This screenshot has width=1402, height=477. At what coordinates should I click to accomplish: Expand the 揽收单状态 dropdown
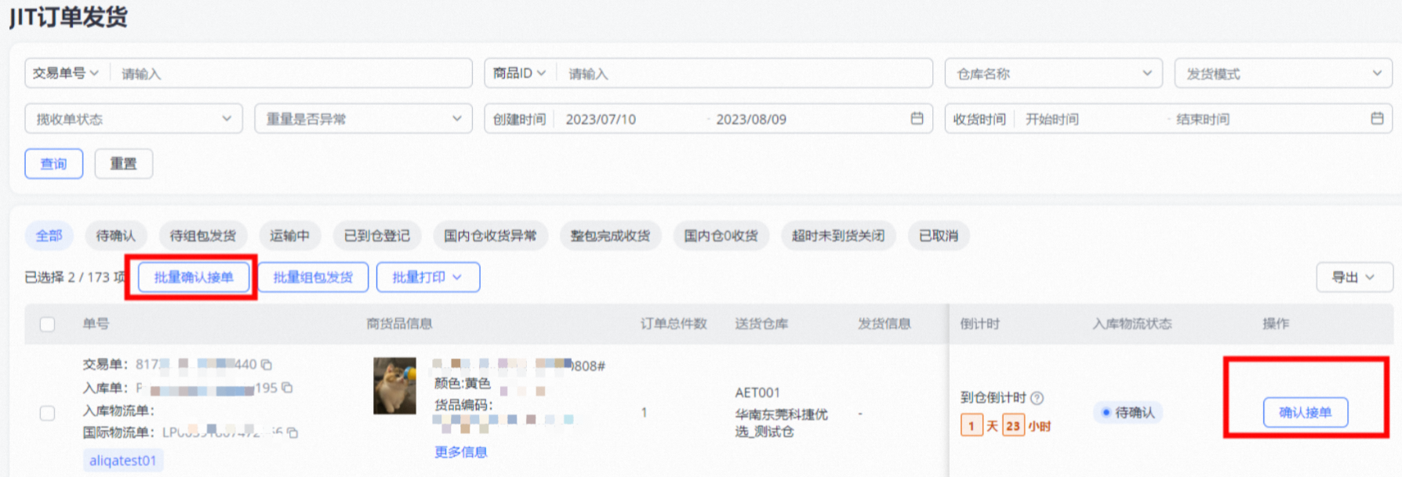[x=133, y=119]
